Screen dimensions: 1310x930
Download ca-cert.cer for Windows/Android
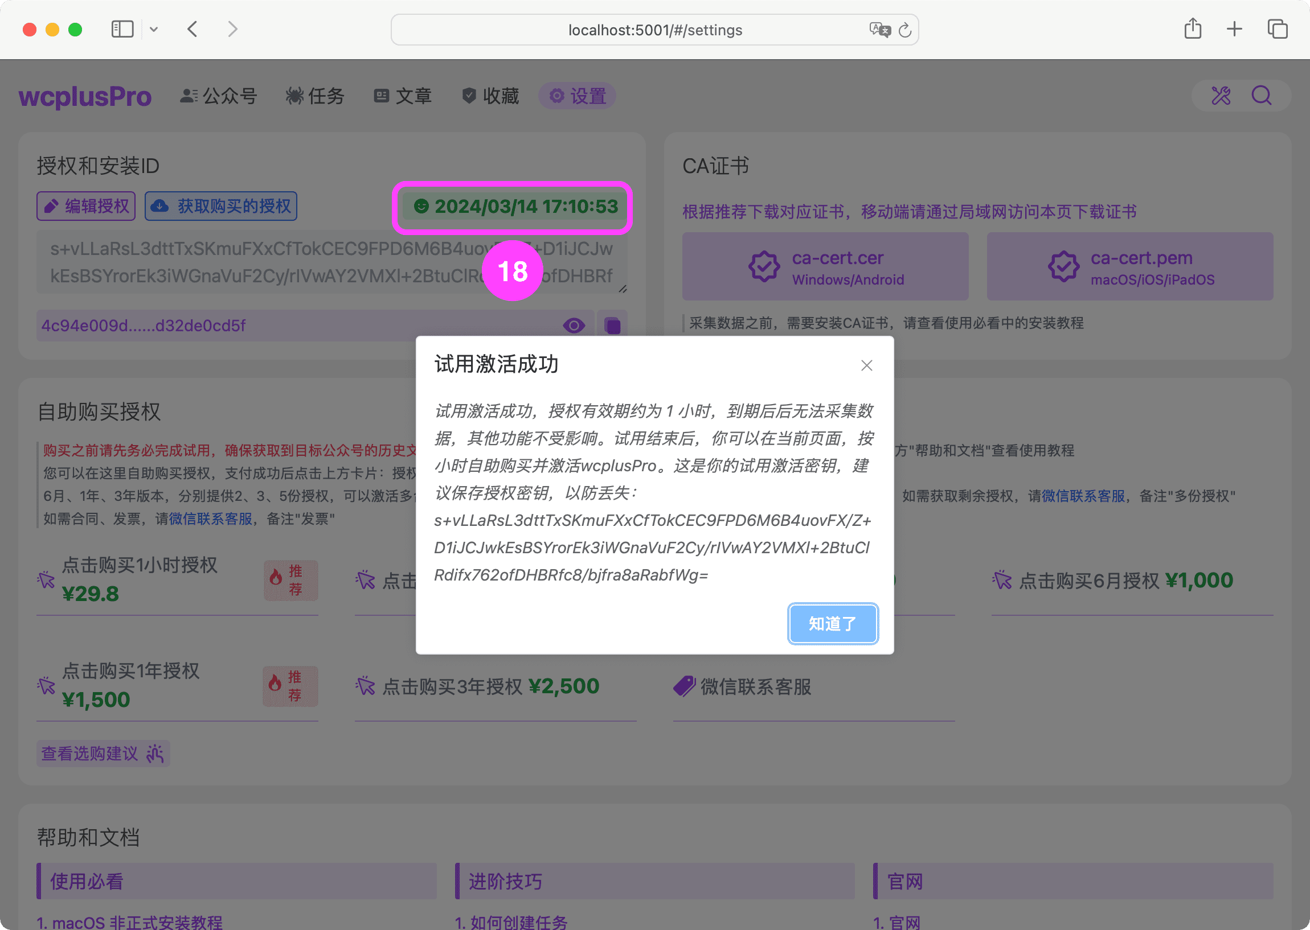(x=824, y=266)
